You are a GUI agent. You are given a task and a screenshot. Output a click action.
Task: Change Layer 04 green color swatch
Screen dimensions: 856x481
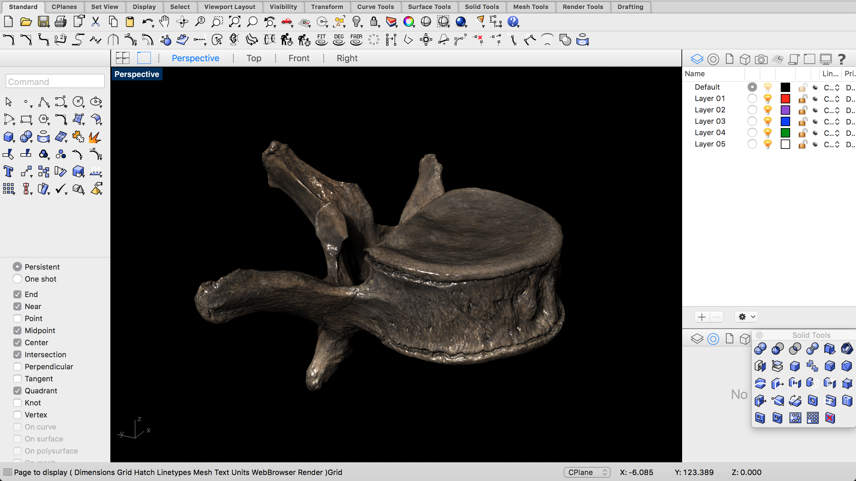(785, 133)
